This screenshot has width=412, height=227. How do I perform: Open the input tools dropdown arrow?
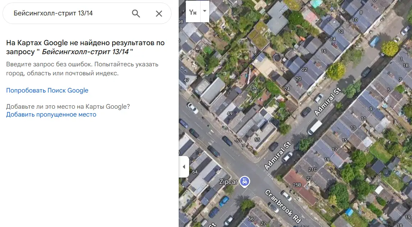[x=205, y=11]
